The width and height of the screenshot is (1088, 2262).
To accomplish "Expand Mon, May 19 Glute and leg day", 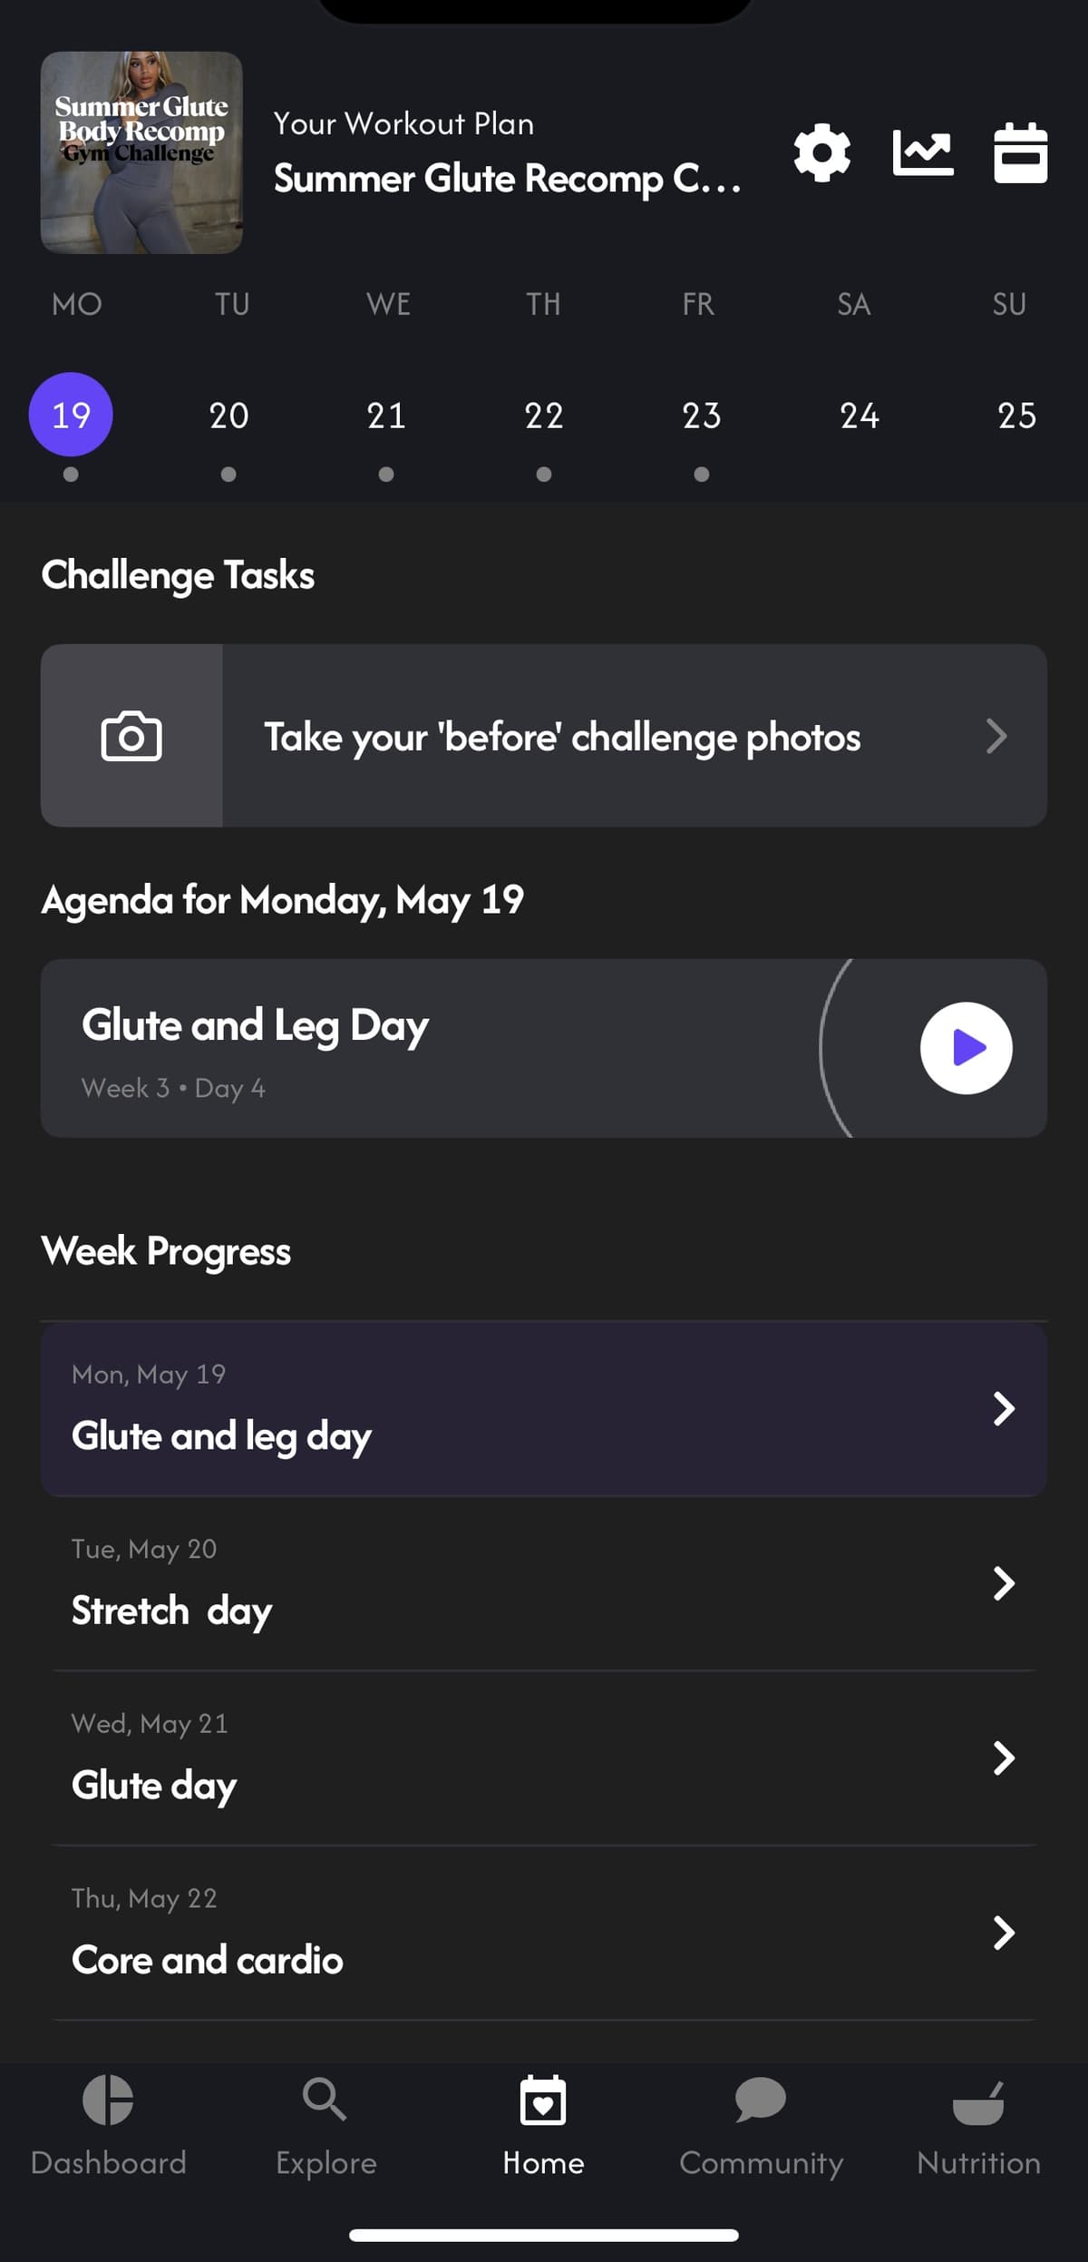I will coord(544,1409).
